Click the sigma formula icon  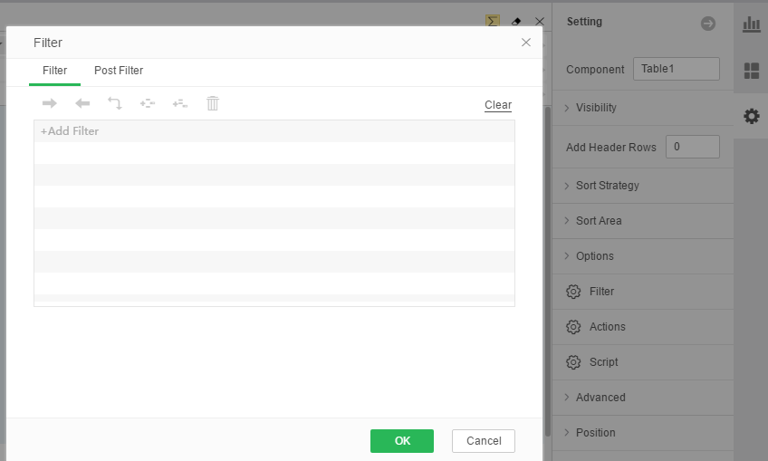(x=493, y=20)
